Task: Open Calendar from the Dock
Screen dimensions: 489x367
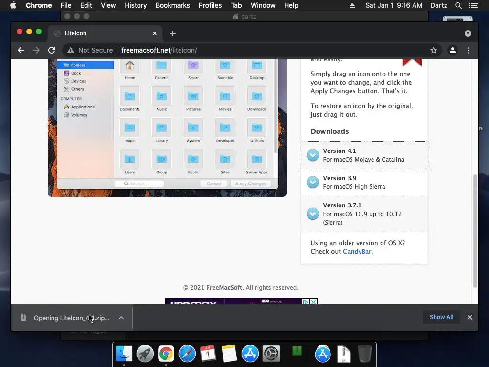Action: [208, 354]
